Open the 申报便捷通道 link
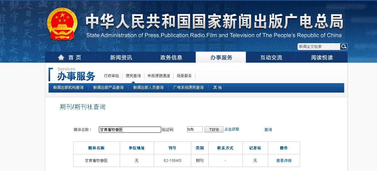 pos(159,76)
